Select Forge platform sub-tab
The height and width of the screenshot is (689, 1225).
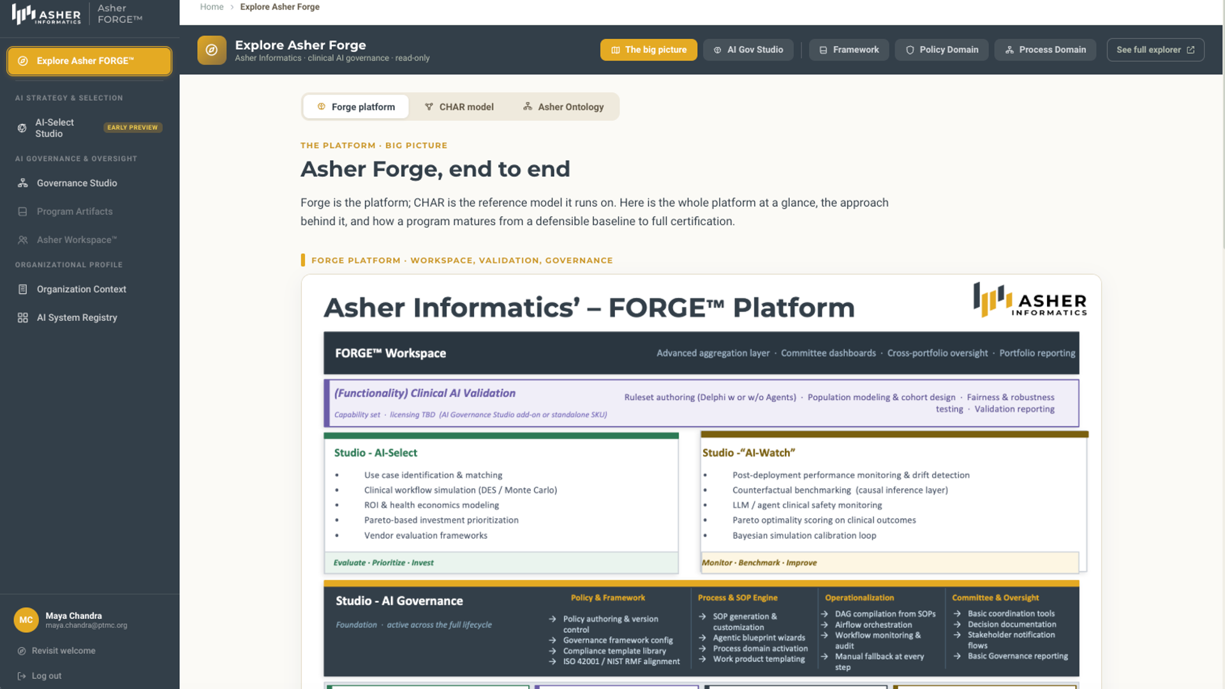coord(356,107)
